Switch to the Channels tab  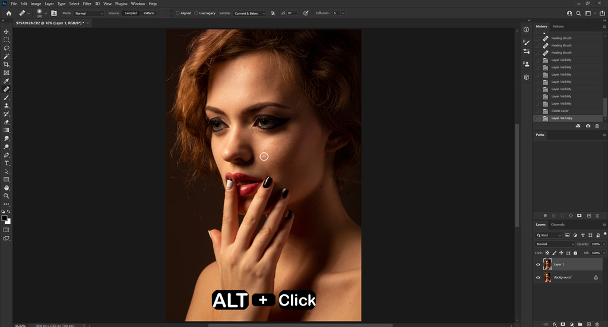tap(558, 225)
